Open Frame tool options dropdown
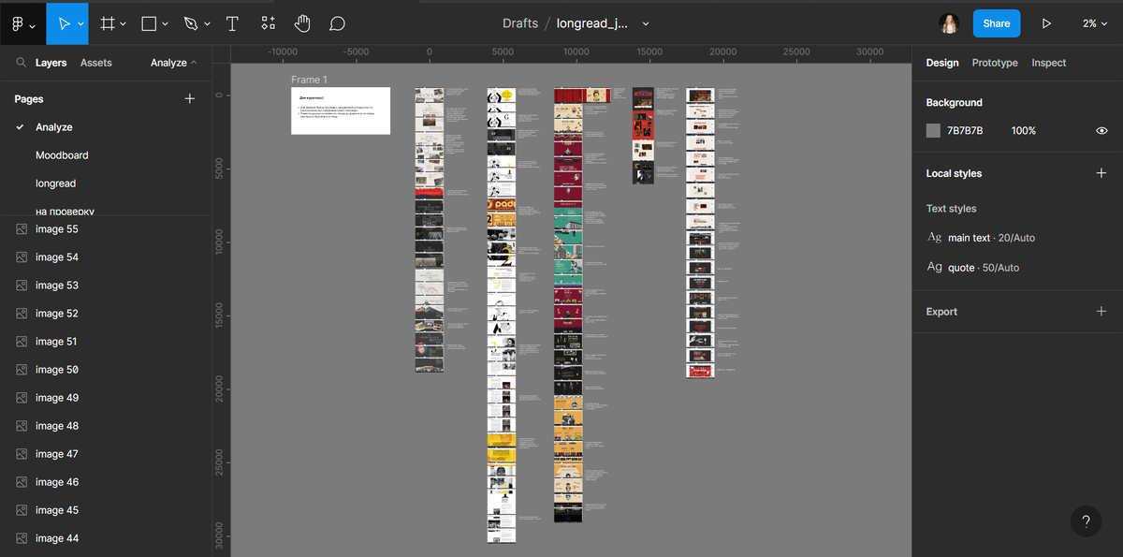 [124, 23]
